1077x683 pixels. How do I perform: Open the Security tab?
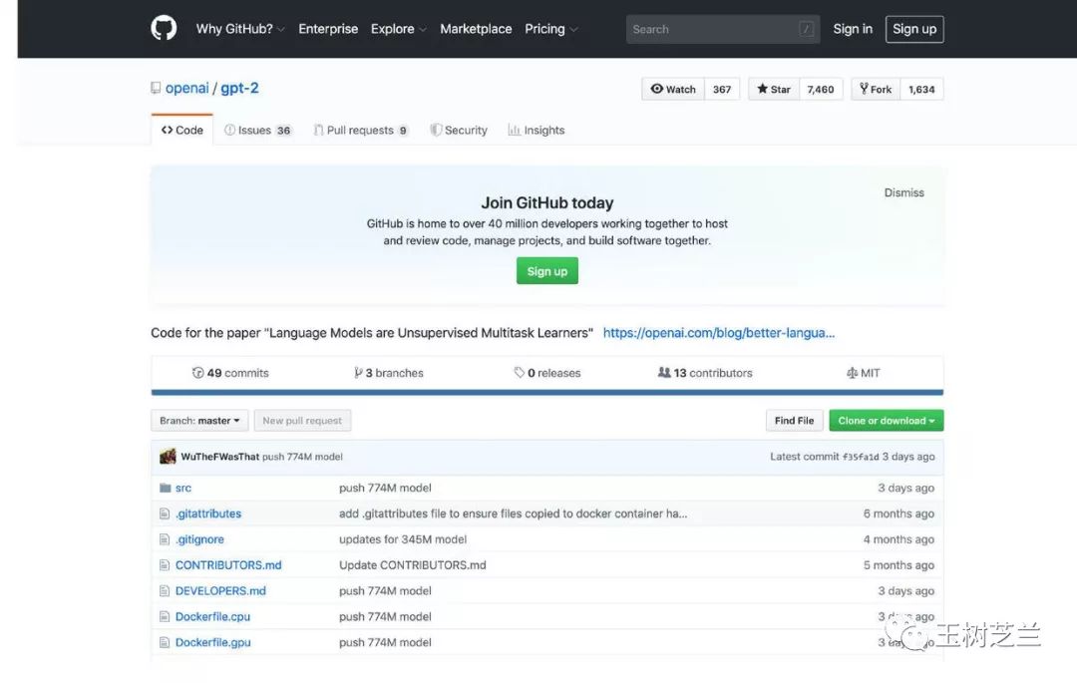[459, 130]
